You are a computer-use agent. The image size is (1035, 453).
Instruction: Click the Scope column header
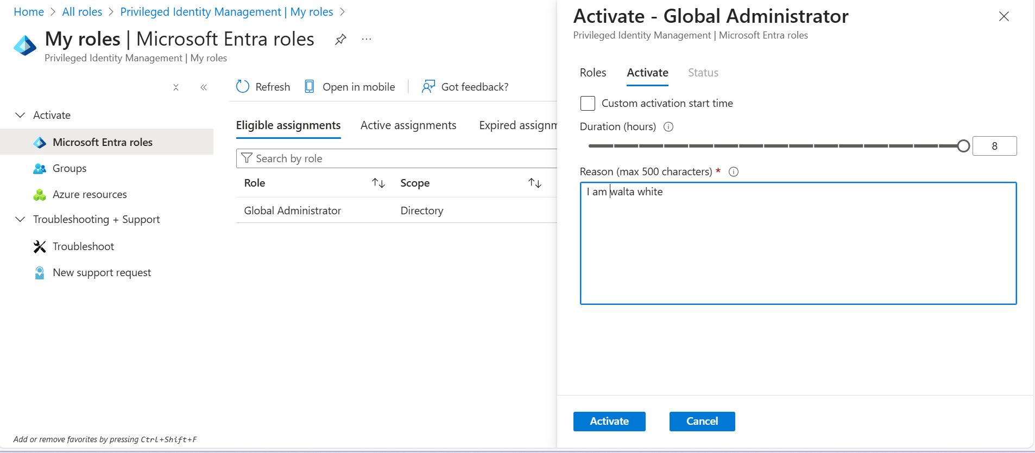415,183
